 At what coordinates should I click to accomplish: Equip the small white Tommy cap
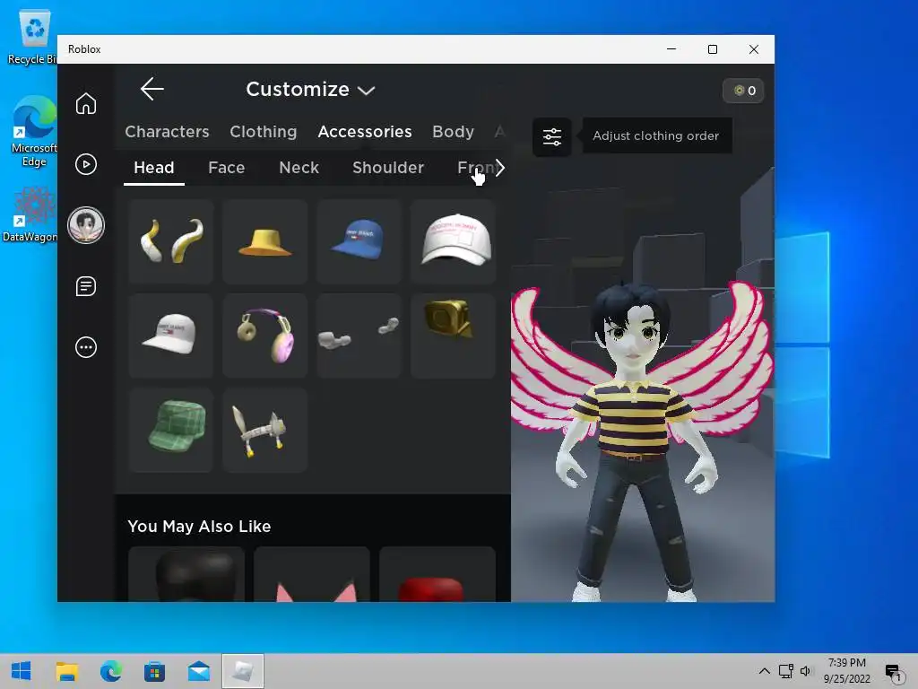coord(171,336)
